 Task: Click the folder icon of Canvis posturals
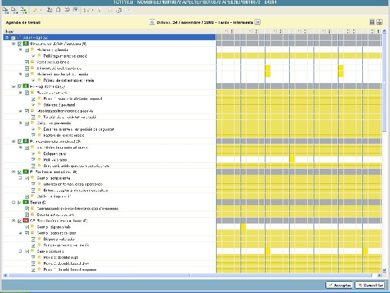32,251
